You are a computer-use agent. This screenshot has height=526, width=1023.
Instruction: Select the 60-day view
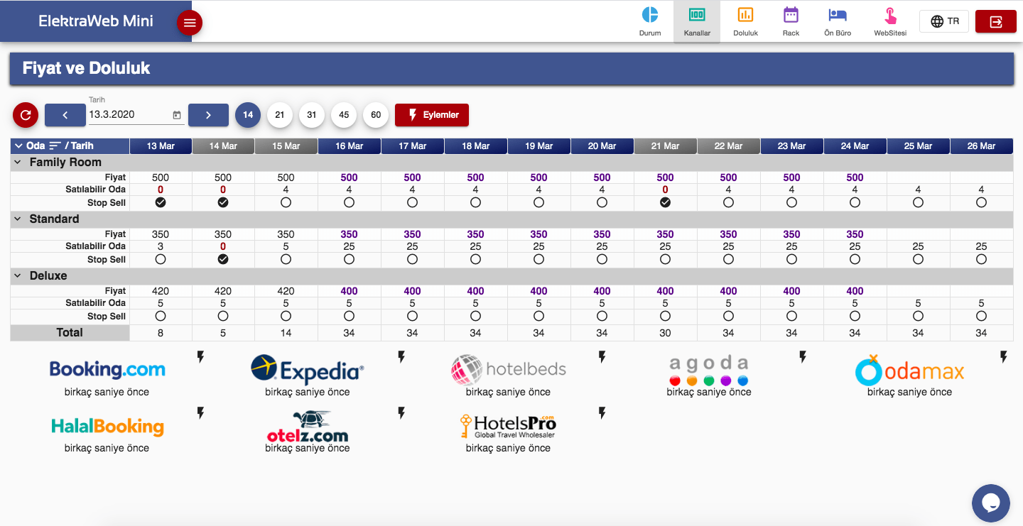[x=376, y=114]
